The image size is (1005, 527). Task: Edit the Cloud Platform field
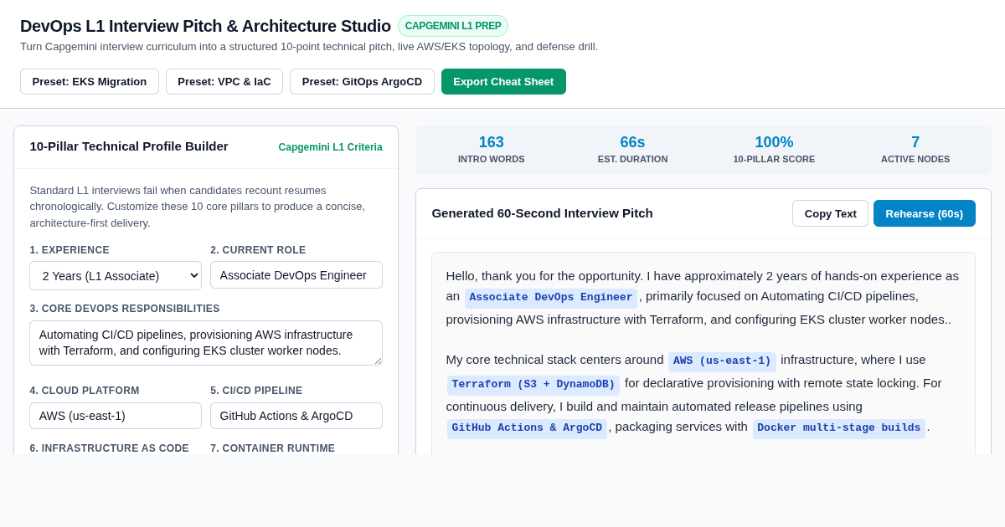point(116,416)
